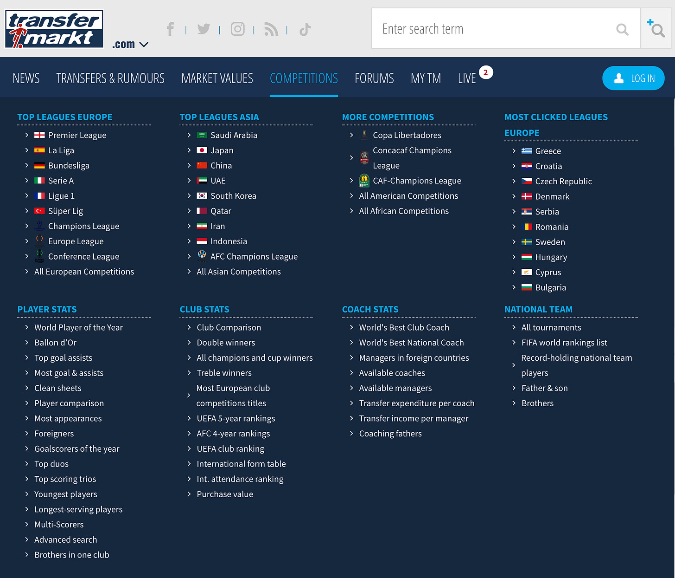
Task: Open the News menu
Action: pyautogui.click(x=26, y=78)
